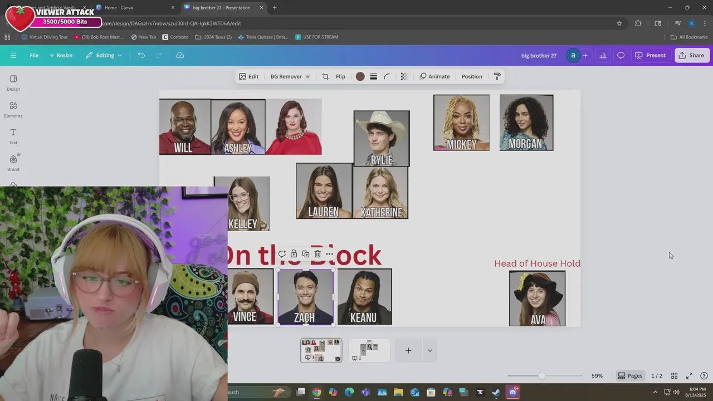Select the Crop tool in the image toolbar

[x=325, y=76]
